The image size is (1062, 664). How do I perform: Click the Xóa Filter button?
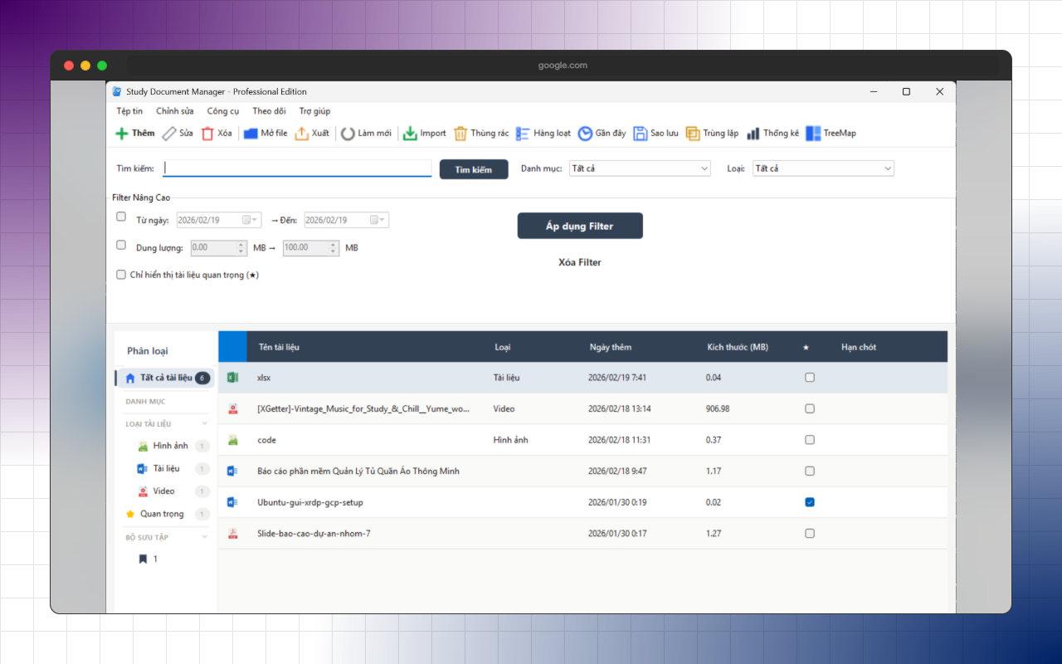point(580,262)
